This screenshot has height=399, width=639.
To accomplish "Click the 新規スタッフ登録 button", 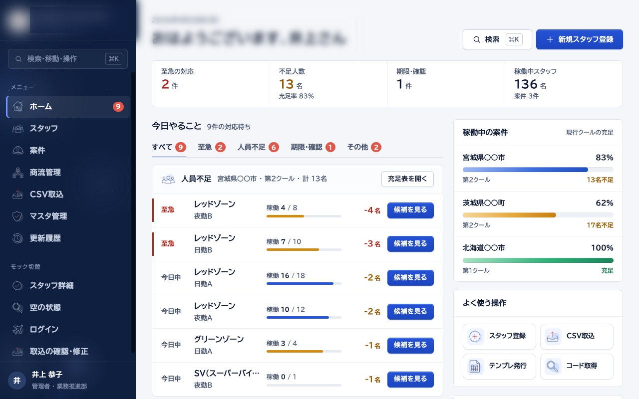I will pos(580,39).
